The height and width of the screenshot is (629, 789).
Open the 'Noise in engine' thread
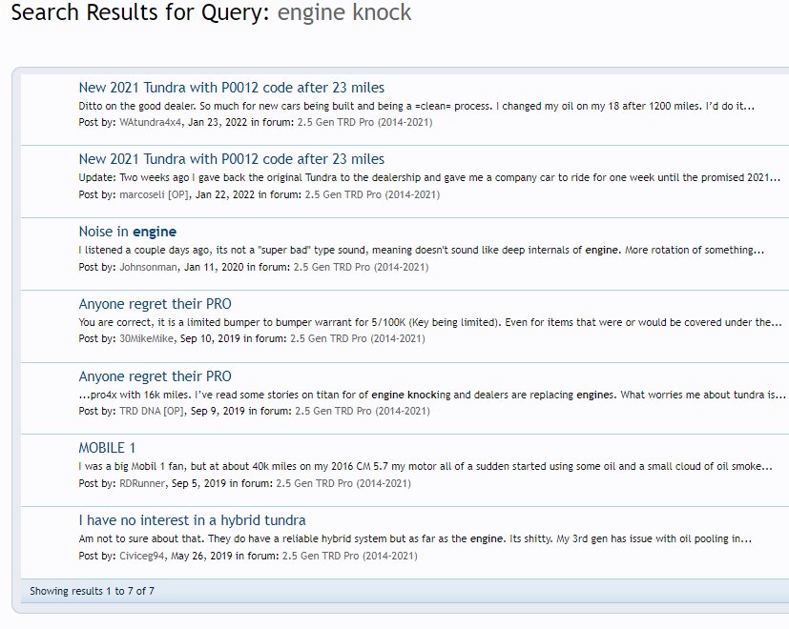coord(127,232)
